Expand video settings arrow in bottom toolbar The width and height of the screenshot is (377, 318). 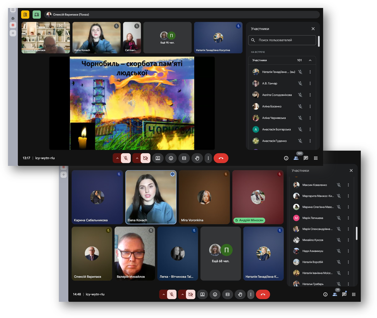coord(183,295)
